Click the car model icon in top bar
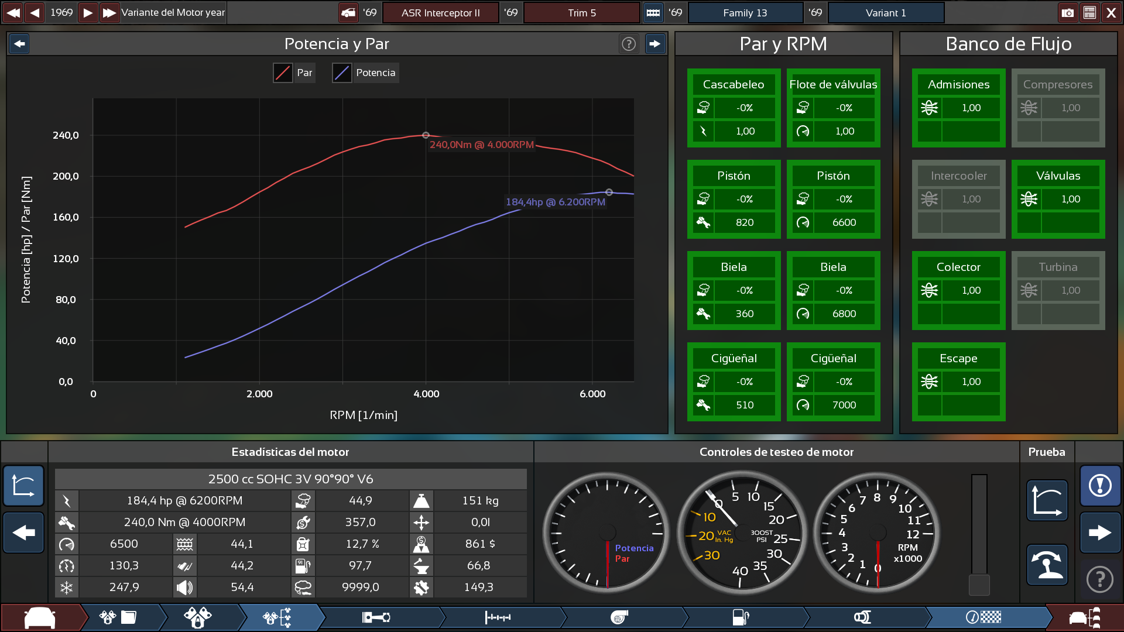This screenshot has height=632, width=1124. click(x=348, y=12)
